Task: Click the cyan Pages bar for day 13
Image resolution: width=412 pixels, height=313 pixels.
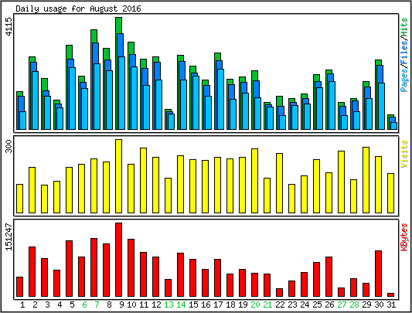Action: click(x=171, y=121)
